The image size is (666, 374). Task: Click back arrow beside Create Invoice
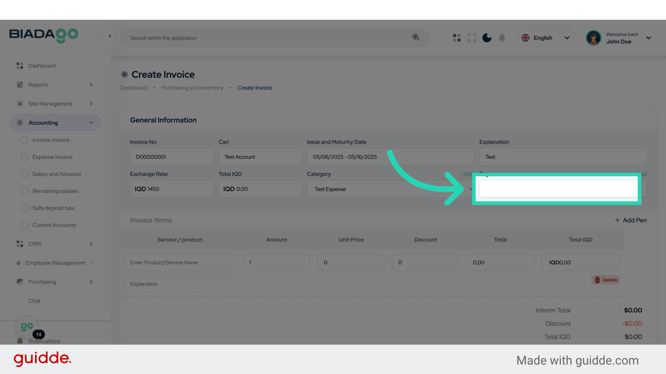coord(124,74)
